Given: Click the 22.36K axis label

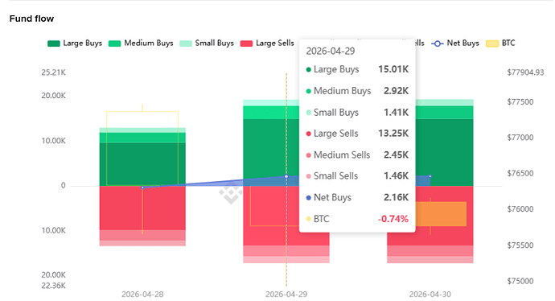Looking at the screenshot, I should pyautogui.click(x=53, y=286).
